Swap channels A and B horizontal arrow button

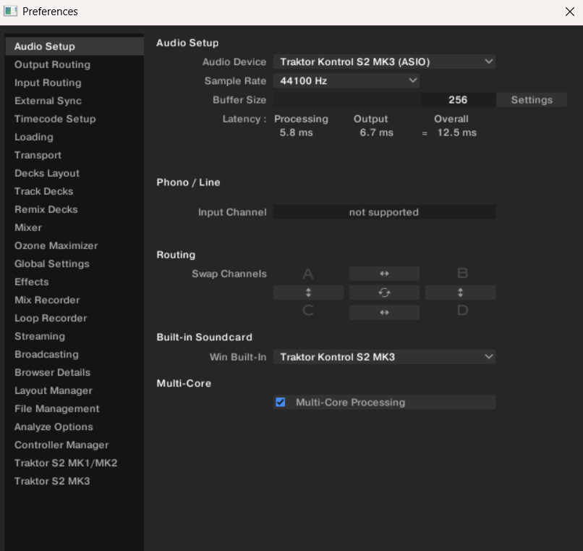click(x=384, y=274)
